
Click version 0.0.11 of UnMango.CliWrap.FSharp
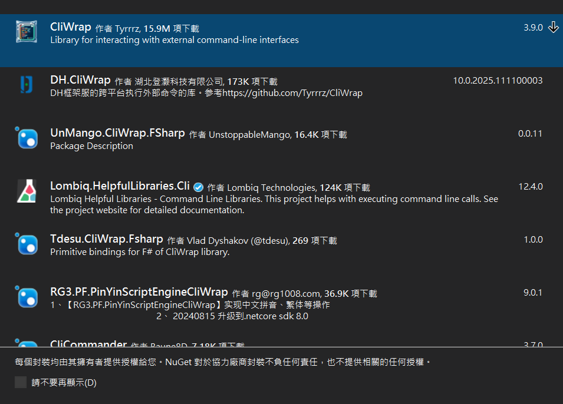(530, 134)
